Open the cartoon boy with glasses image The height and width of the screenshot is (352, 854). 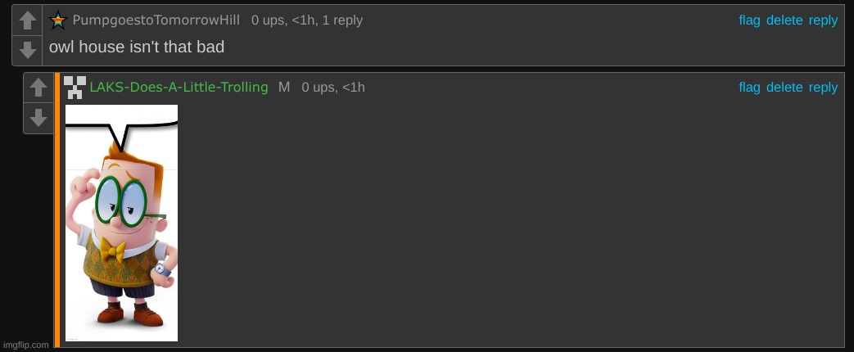pyautogui.click(x=121, y=223)
